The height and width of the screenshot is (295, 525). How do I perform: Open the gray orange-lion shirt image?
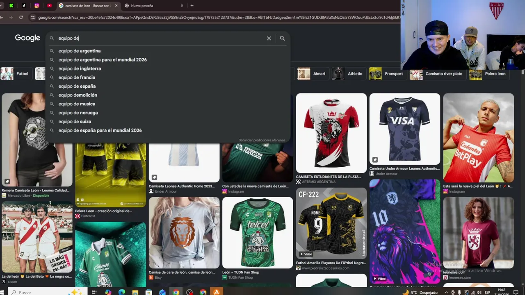184,233
